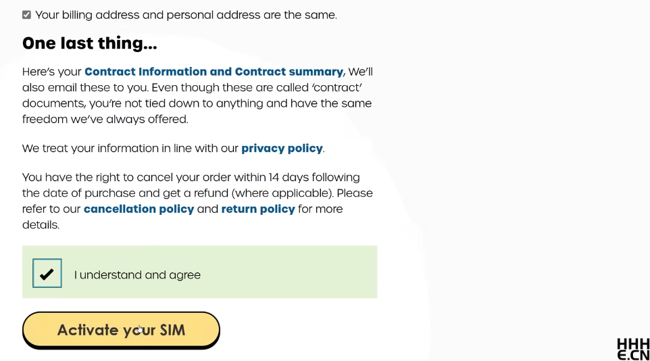Click the "freedom we've always offered" line
This screenshot has height=361, width=650.
point(105,119)
